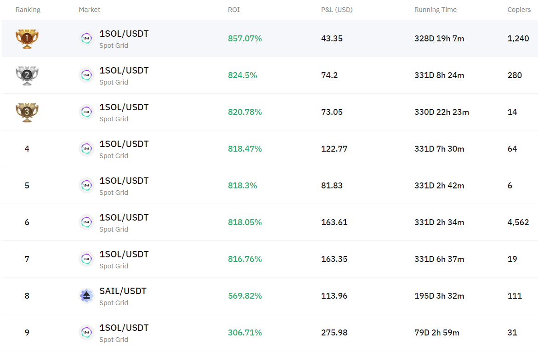Click the 1SOL icon in rank 1 row
This screenshot has height=352, width=538.
(86, 39)
